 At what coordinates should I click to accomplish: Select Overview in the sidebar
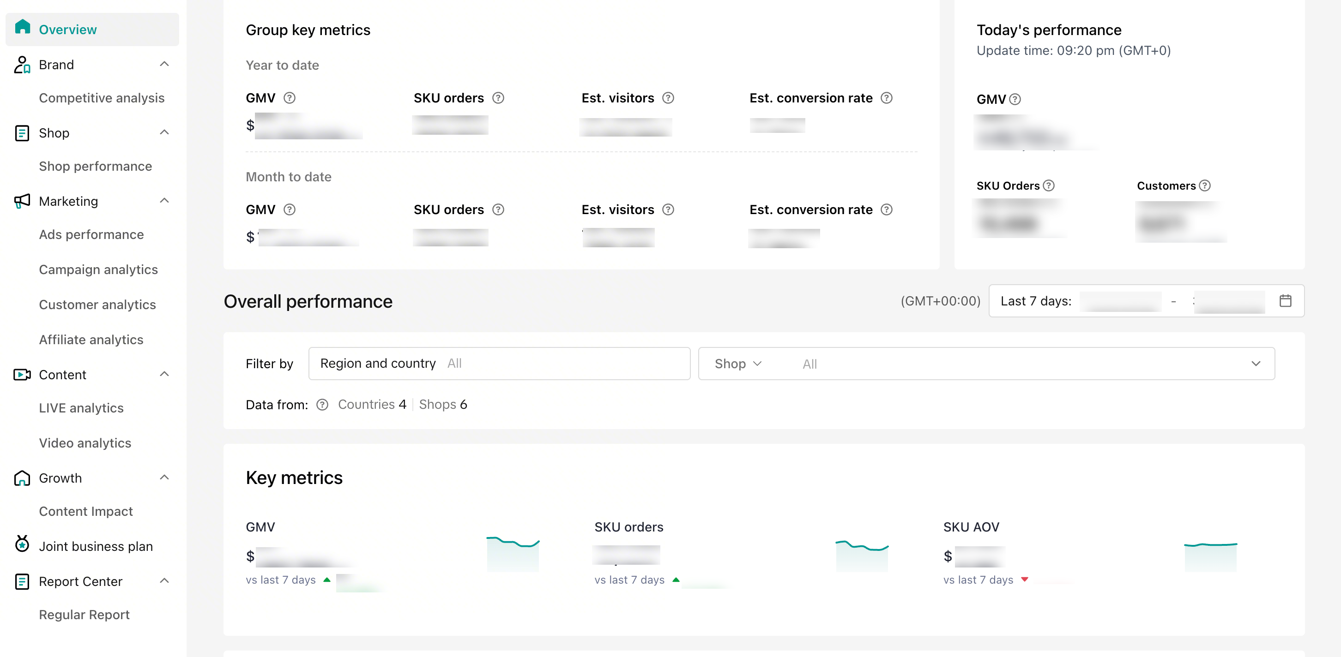[68, 30]
